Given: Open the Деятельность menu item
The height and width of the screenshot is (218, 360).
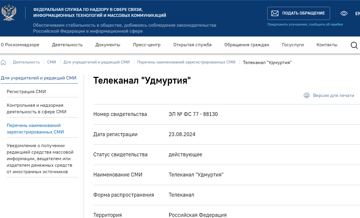Looking at the screenshot, I should click(x=67, y=45).
